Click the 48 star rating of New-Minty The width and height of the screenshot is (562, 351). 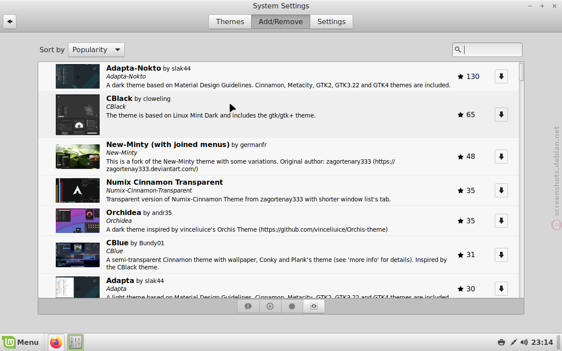[466, 157]
